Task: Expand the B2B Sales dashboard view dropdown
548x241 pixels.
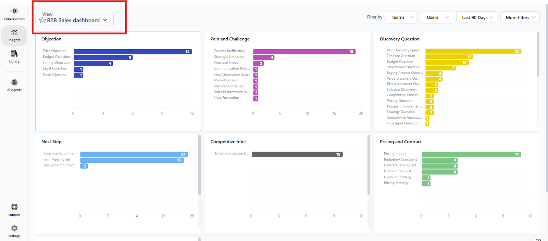Action: coord(105,20)
